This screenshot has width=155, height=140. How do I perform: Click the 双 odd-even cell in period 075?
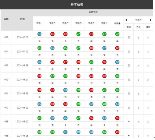[129, 37]
